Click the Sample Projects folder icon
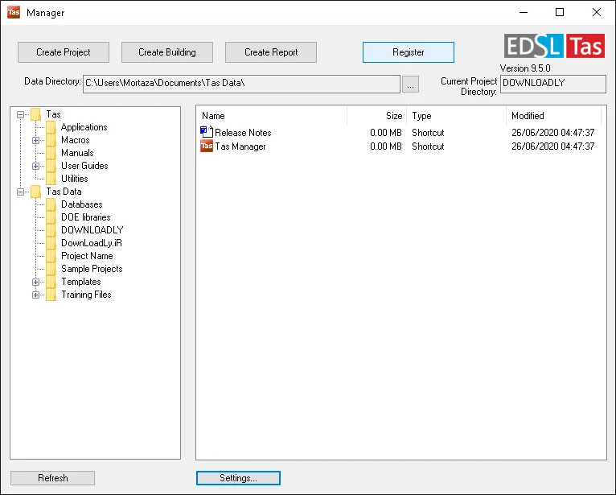The height and width of the screenshot is (495, 616). click(x=51, y=269)
